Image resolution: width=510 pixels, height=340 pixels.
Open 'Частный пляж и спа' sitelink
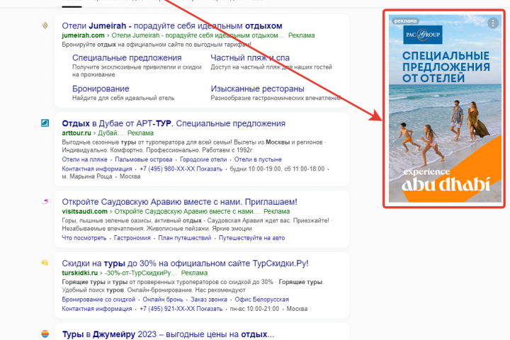pos(250,57)
